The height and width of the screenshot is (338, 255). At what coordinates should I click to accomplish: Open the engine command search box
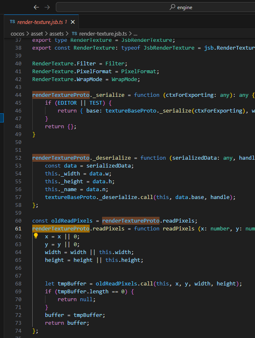click(155, 7)
